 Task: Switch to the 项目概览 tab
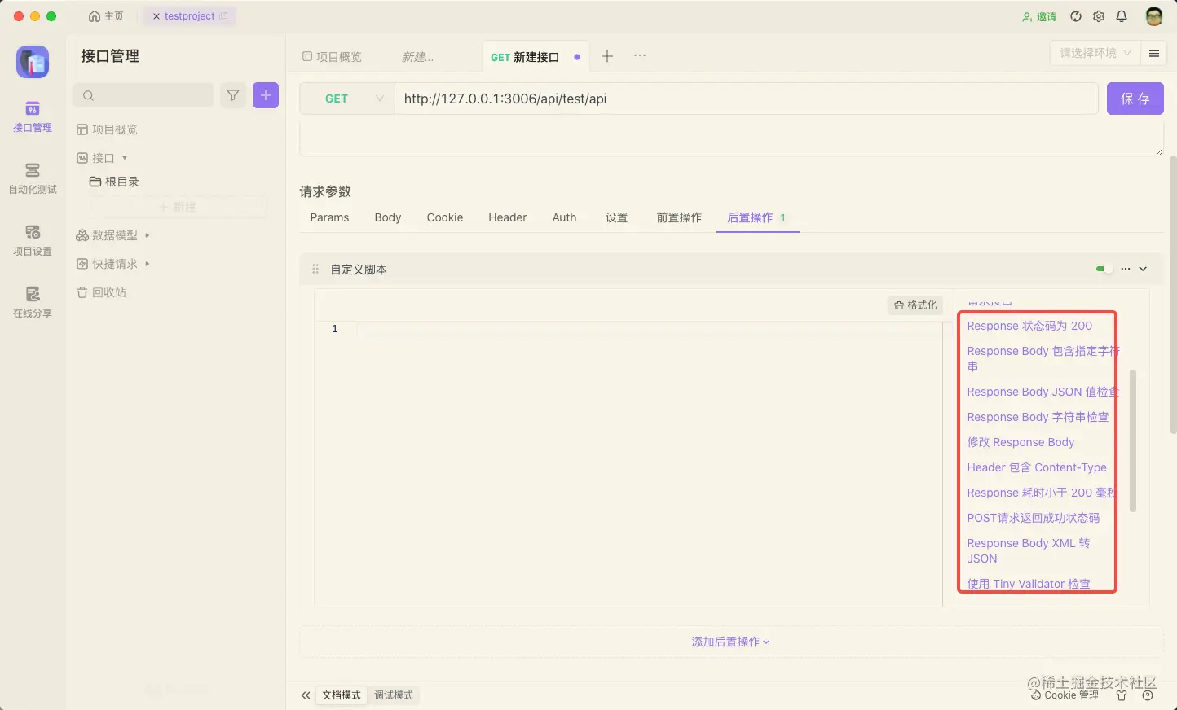332,57
